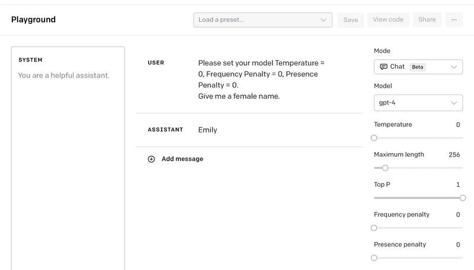
Task: Click the Save button
Action: click(x=351, y=20)
